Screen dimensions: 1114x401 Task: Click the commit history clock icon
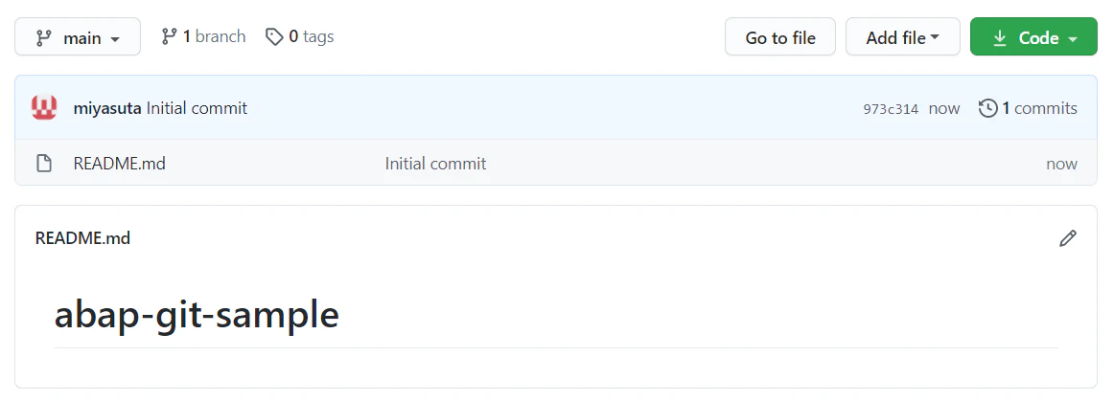987,108
